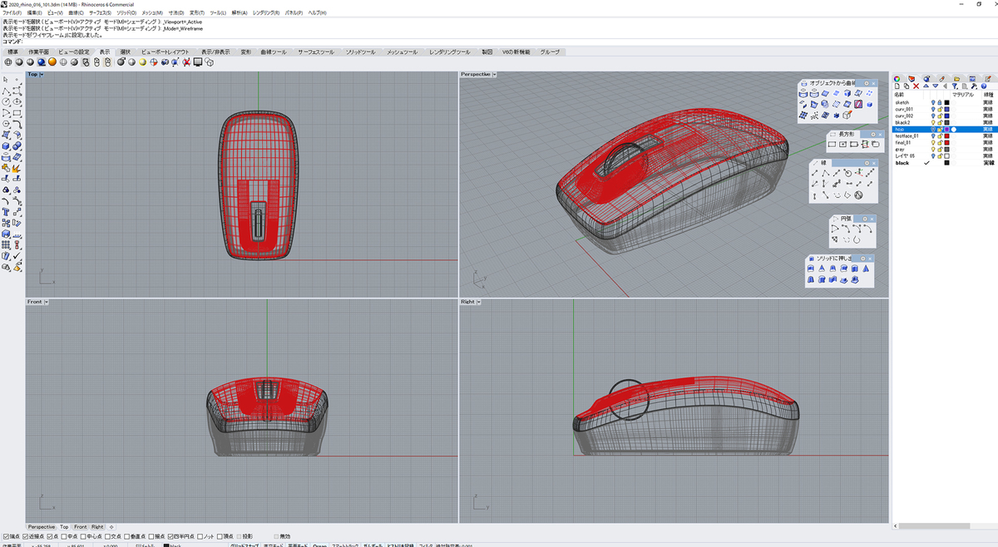Move layer up with the blue up arrow
This screenshot has width=998, height=547.
coord(926,86)
